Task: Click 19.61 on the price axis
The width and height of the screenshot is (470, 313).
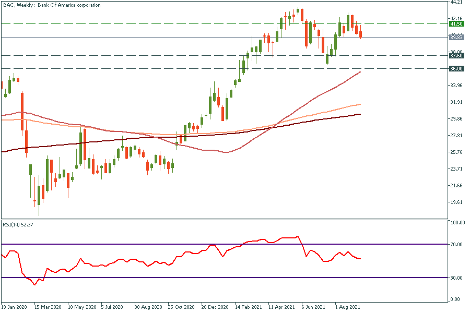Action: click(456, 202)
